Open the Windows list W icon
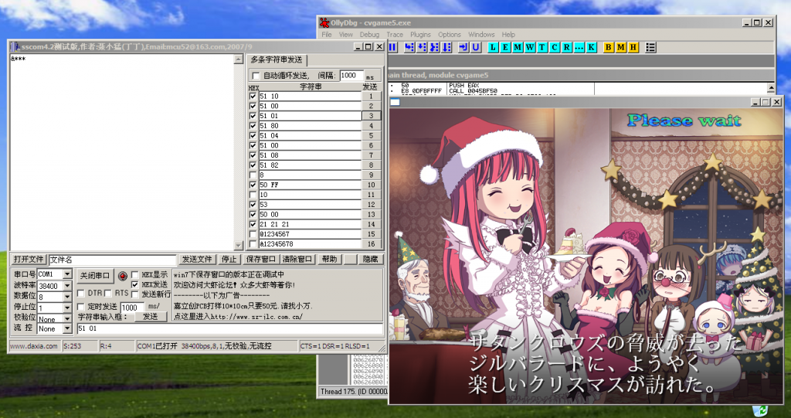The height and width of the screenshot is (418, 791). click(x=530, y=47)
